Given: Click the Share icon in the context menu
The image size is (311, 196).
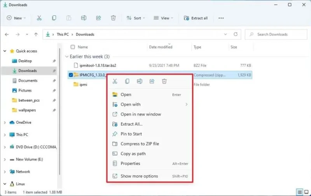Looking at the screenshot, I should [x=152, y=81].
